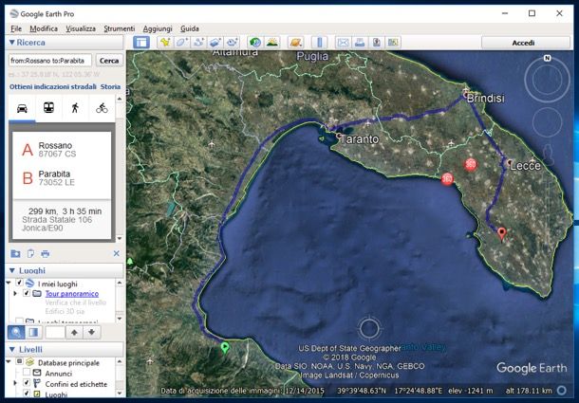
Task: Collapse the Livelli panel header
Action: pyautogui.click(x=11, y=349)
